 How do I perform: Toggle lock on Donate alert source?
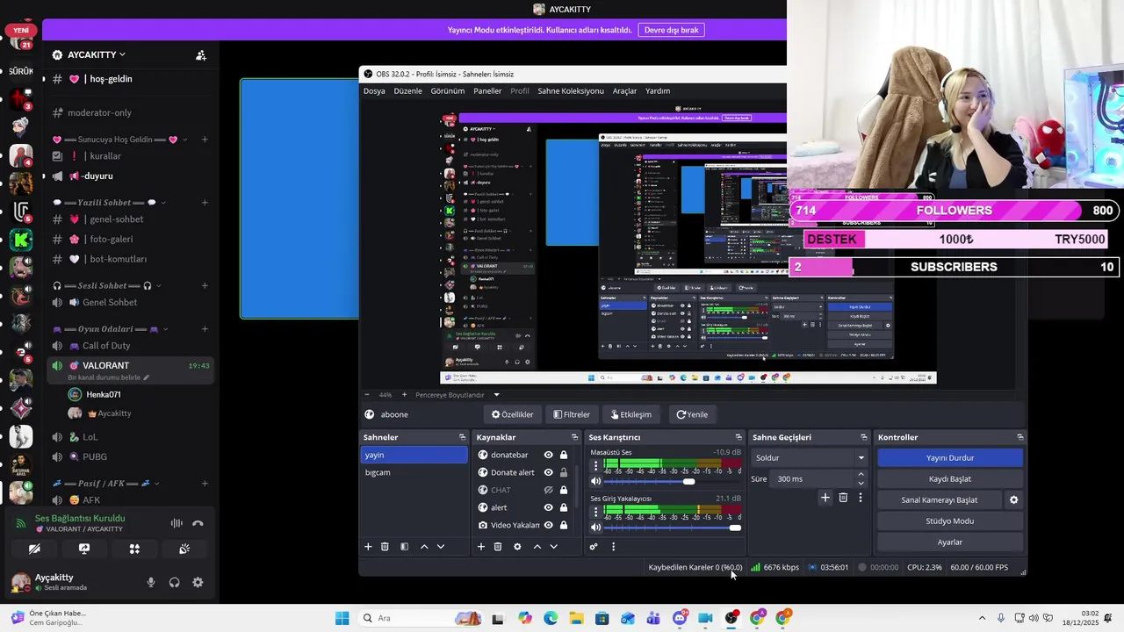point(563,472)
